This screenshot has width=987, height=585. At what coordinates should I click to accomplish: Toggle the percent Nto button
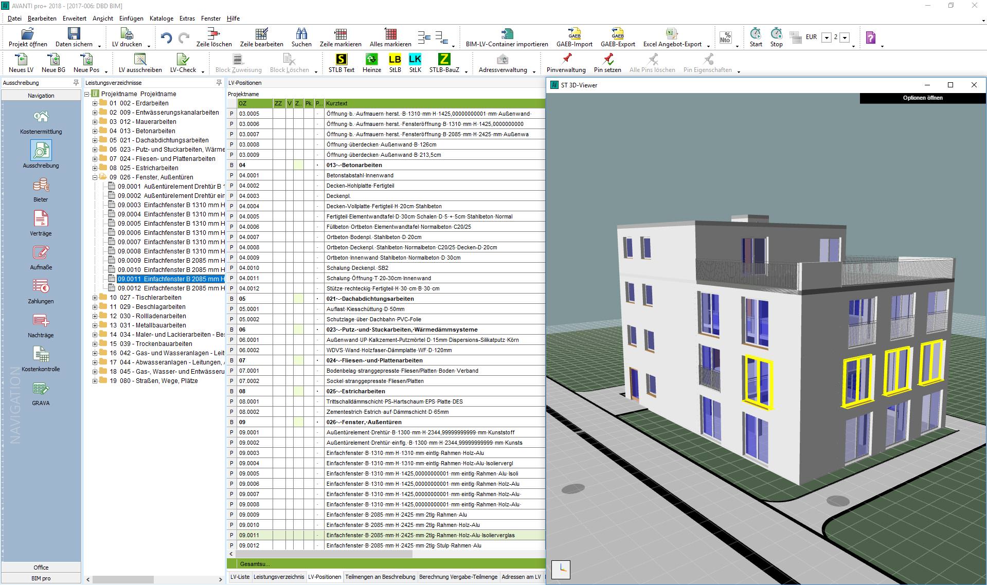(725, 38)
